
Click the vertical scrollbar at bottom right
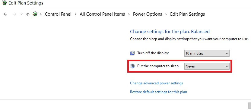[x=249, y=106]
